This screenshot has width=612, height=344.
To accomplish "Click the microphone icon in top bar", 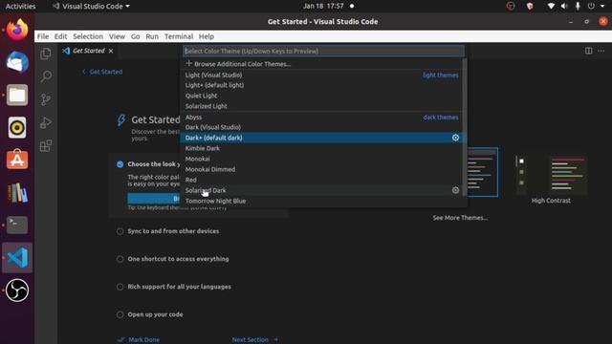I will (578, 6).
